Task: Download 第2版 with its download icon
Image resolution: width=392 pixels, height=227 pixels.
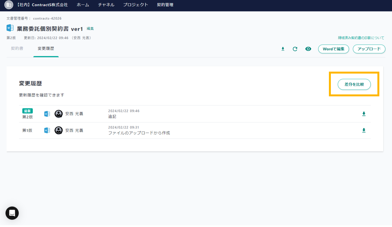Action: coord(364,114)
